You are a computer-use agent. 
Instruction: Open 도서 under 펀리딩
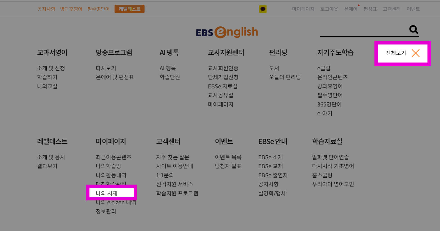(x=274, y=68)
